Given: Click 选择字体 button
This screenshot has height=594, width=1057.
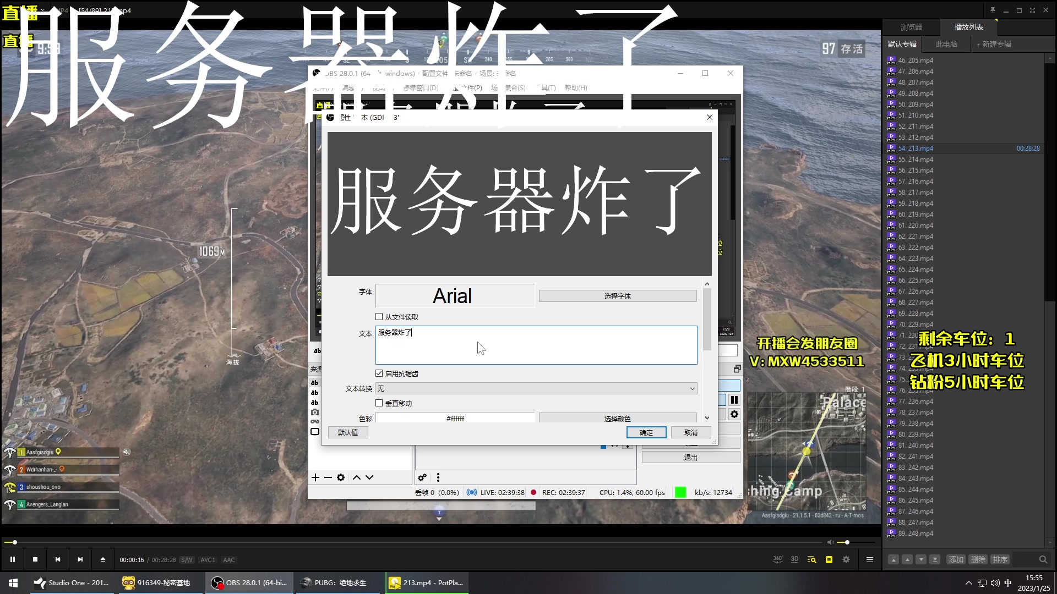Looking at the screenshot, I should 618,296.
